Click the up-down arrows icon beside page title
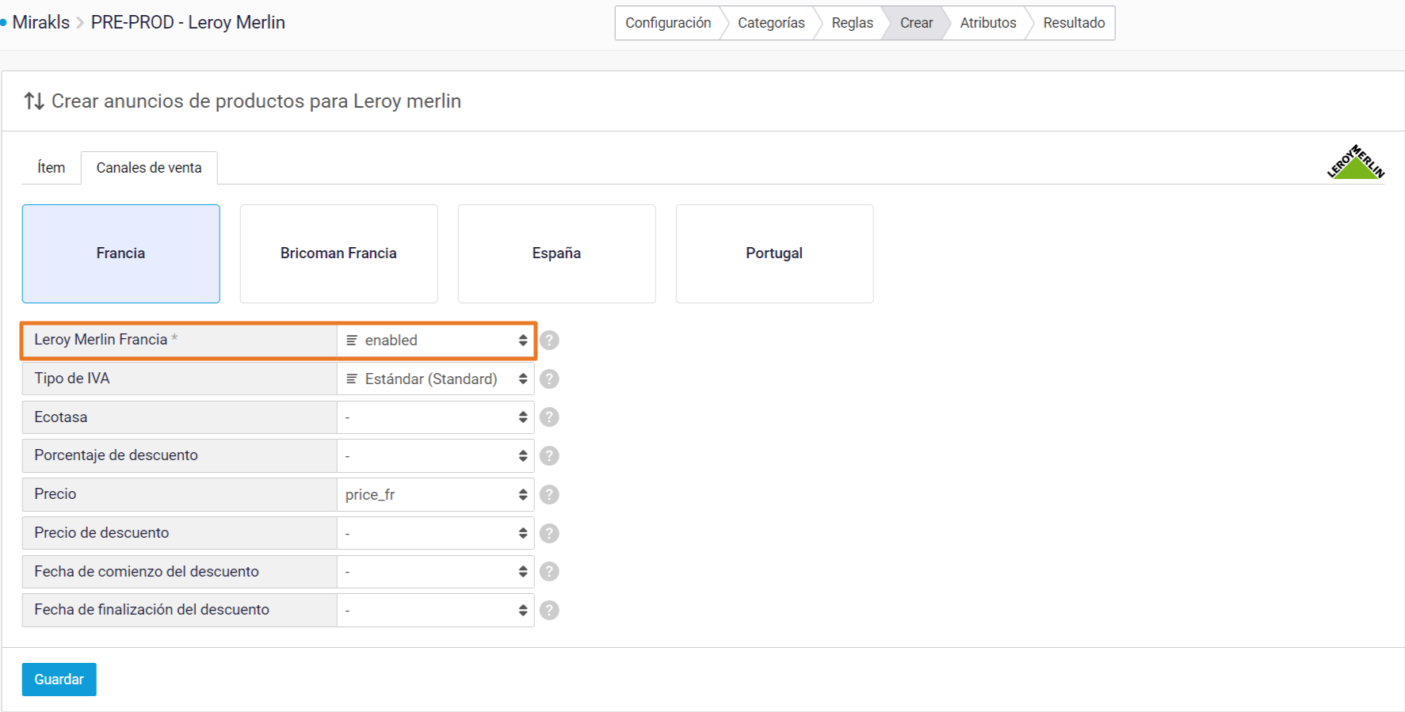1405x712 pixels. (x=33, y=101)
